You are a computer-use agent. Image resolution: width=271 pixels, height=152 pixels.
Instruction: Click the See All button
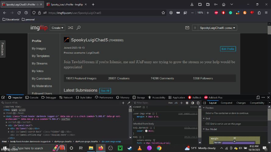(105, 91)
